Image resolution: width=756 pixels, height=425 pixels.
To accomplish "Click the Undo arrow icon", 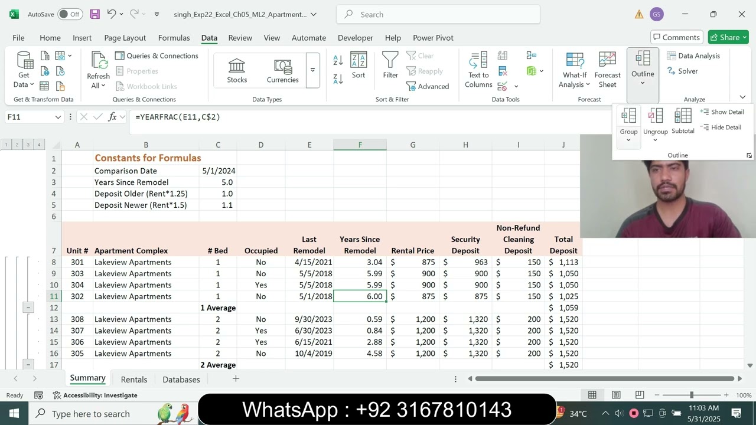I will (x=111, y=14).
